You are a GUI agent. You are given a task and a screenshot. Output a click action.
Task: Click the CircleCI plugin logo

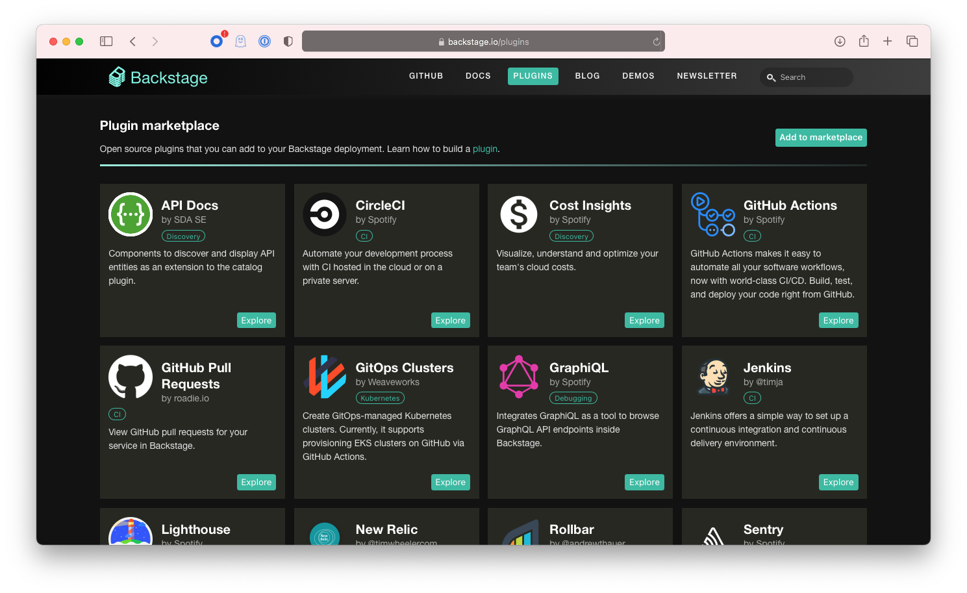point(324,214)
